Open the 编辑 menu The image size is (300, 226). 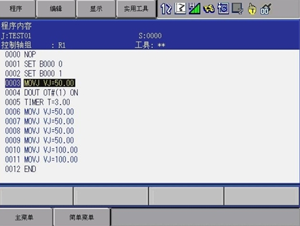click(x=56, y=9)
